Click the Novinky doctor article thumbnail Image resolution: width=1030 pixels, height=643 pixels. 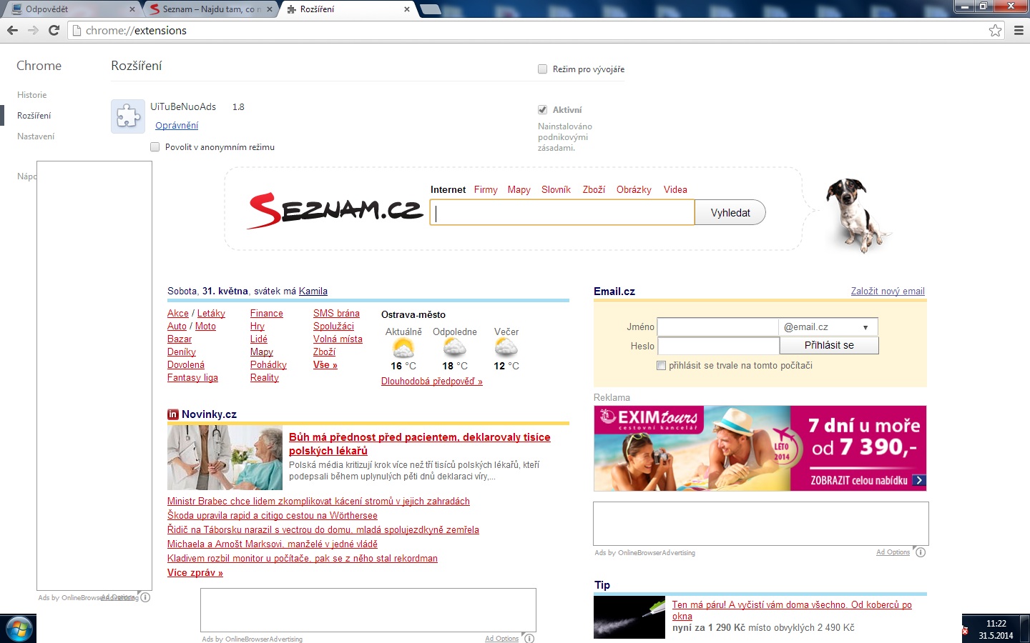tap(225, 458)
